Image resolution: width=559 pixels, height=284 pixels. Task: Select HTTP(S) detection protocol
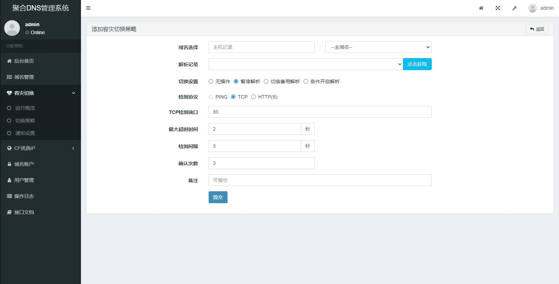254,97
